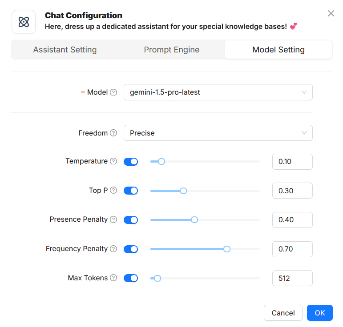Screen dimensions: 343x327
Task: Open the Prompt Engine tab
Action: (172, 50)
